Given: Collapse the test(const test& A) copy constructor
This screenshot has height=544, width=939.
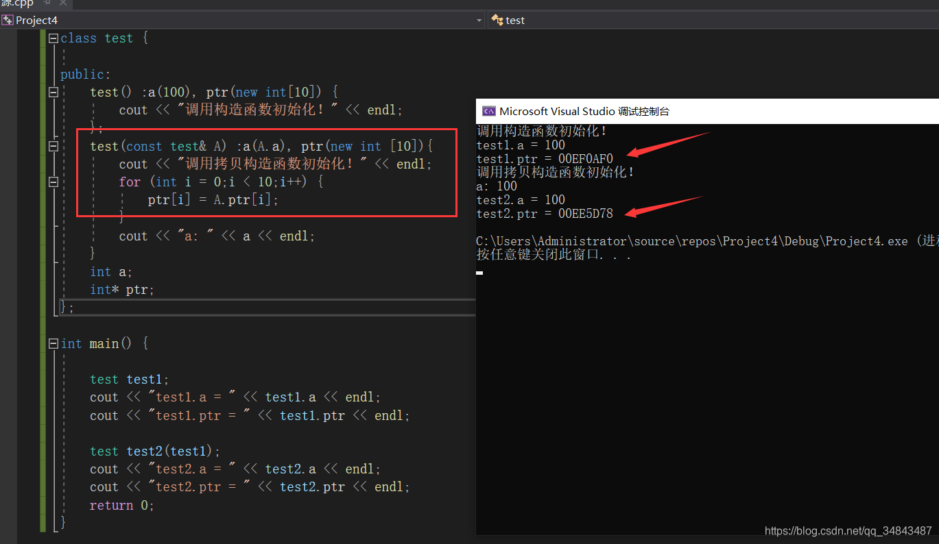Looking at the screenshot, I should point(54,146).
